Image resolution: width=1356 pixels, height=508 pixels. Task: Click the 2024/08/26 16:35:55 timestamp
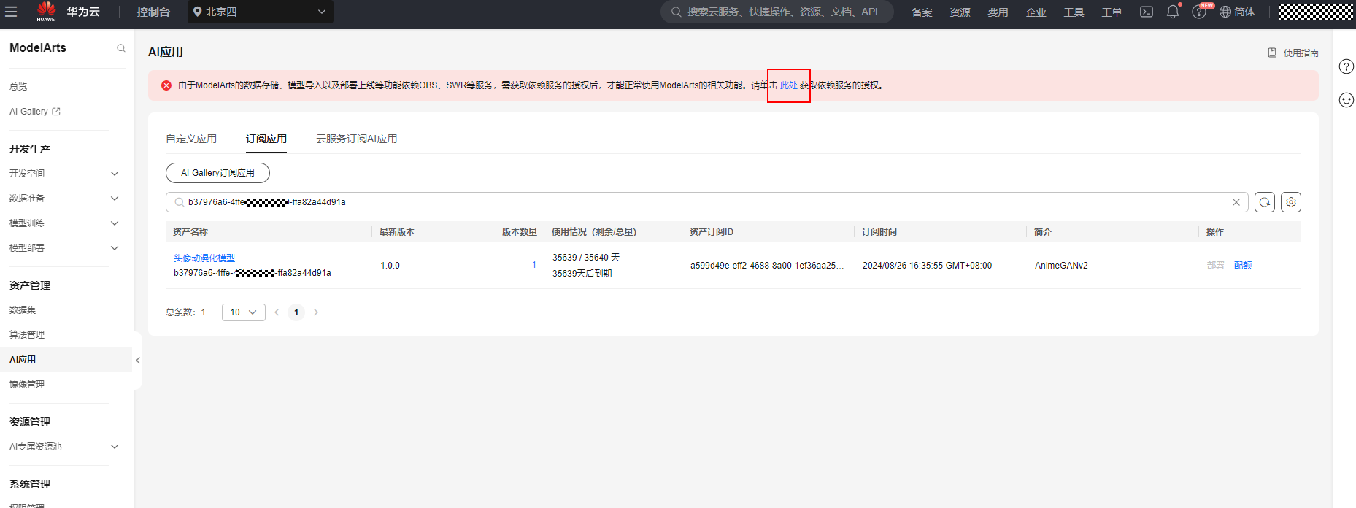pos(927,266)
